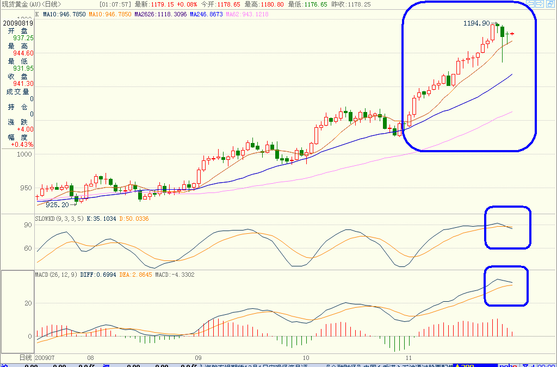Click the 涨跌 value +4.00
Screen dimensions: 557x367
pos(25,129)
